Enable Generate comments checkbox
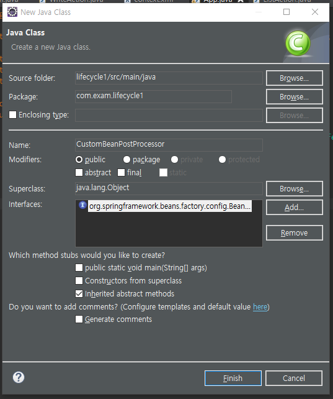This screenshot has height=399, width=333. point(79,319)
